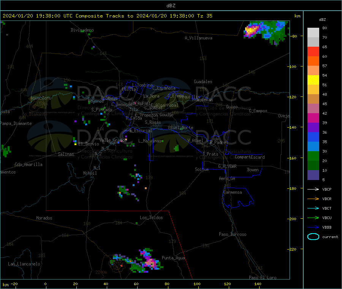Click the orange VBCR arrow legend icon
The image size is (342, 289).
tap(313, 199)
